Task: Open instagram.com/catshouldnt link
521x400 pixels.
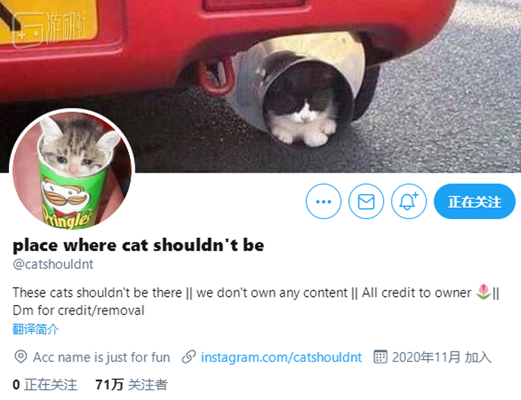Action: (281, 357)
